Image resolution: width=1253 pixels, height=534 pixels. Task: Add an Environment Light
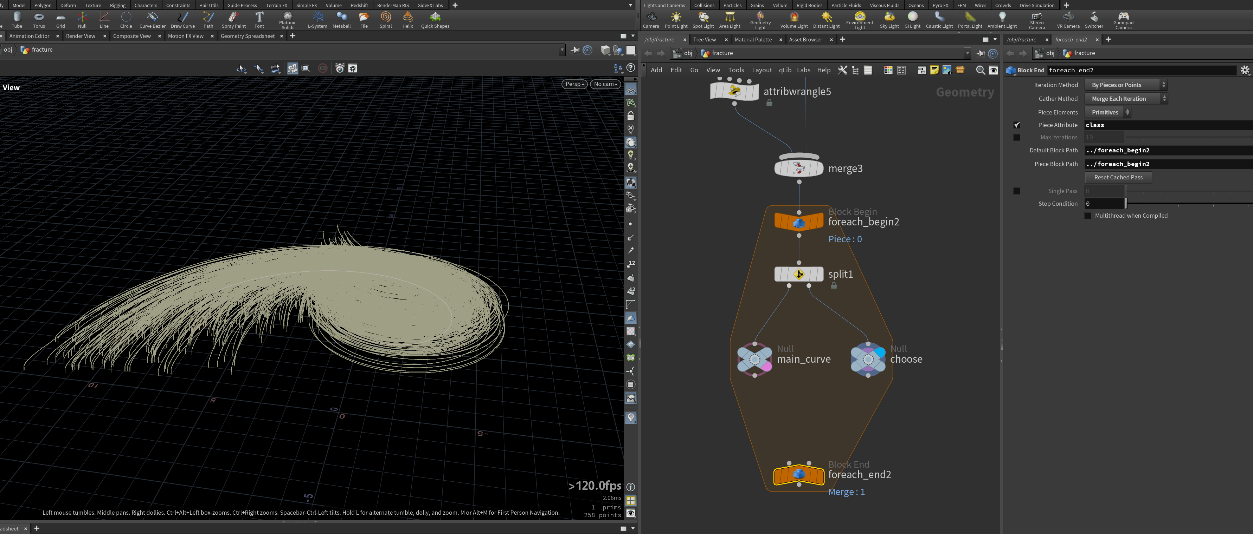pyautogui.click(x=860, y=21)
